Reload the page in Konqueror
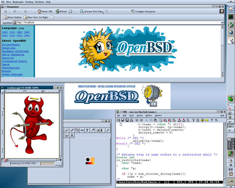 (61, 11)
